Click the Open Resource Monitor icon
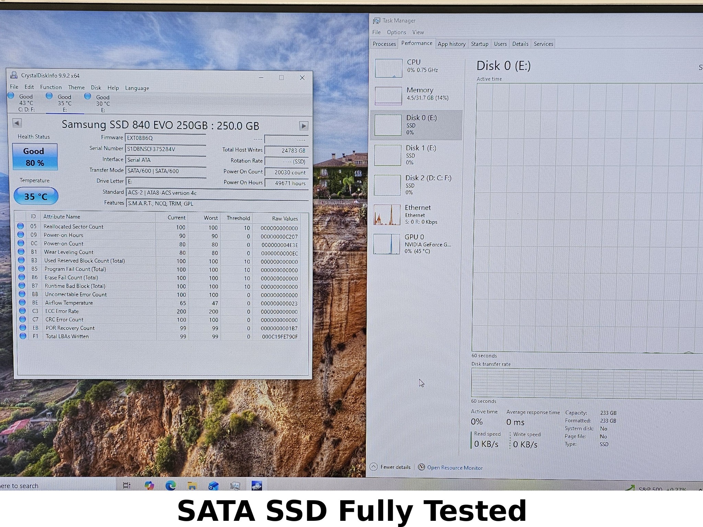 [422, 467]
